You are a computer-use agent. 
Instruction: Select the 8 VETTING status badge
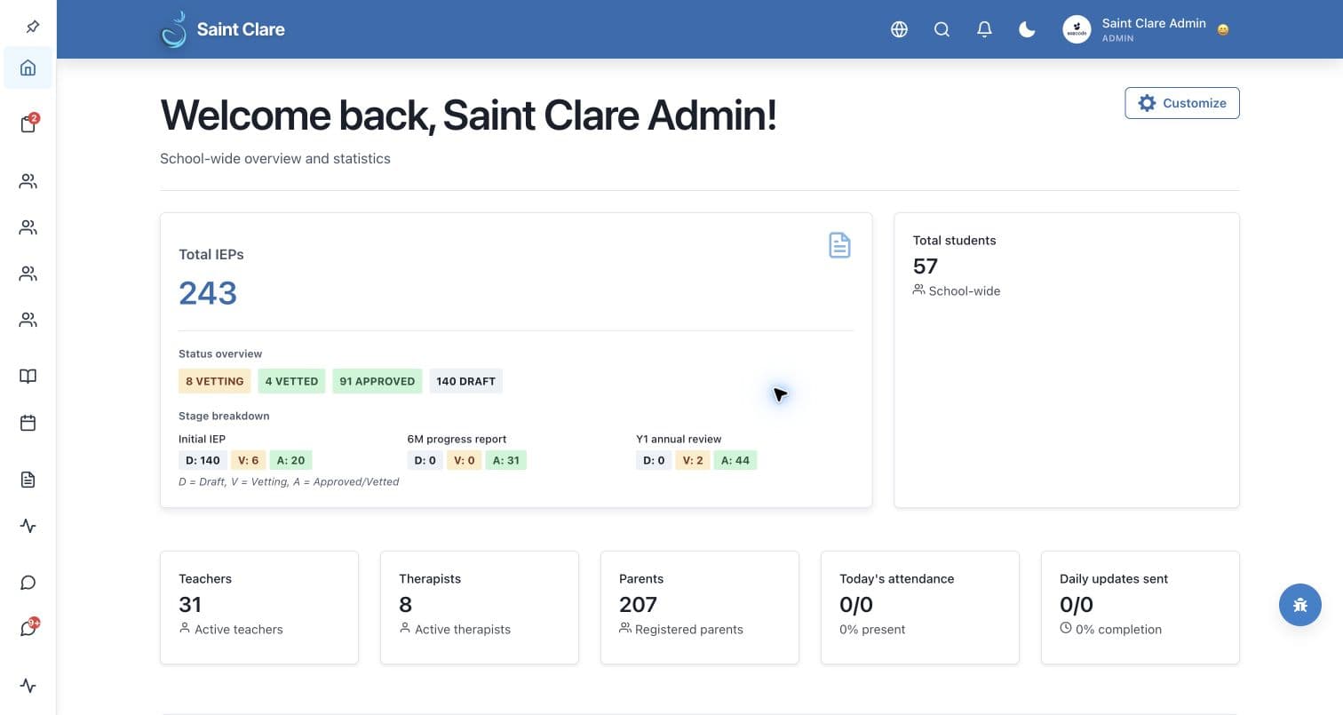pyautogui.click(x=215, y=381)
